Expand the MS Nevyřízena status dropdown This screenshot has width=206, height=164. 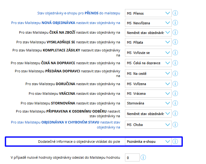click(x=148, y=23)
